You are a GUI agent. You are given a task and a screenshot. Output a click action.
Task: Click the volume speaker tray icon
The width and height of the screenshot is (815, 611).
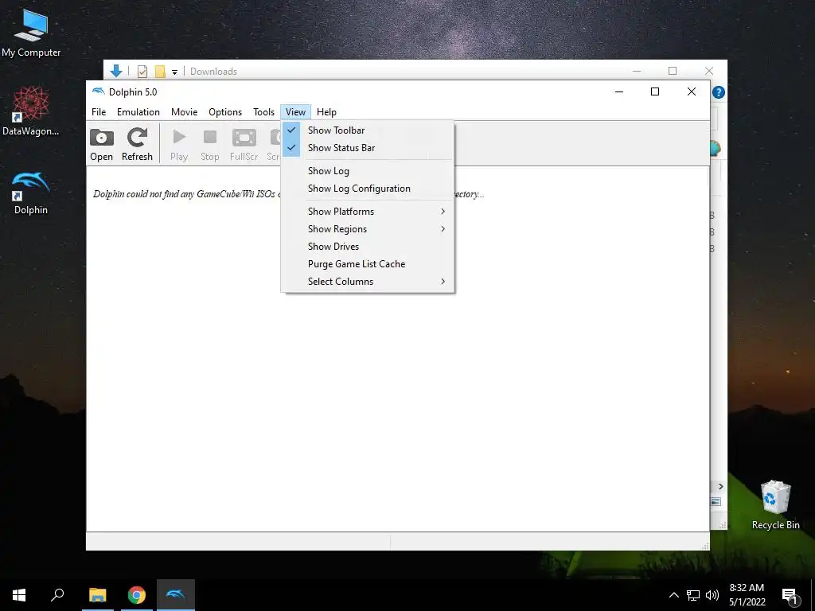coord(712,595)
